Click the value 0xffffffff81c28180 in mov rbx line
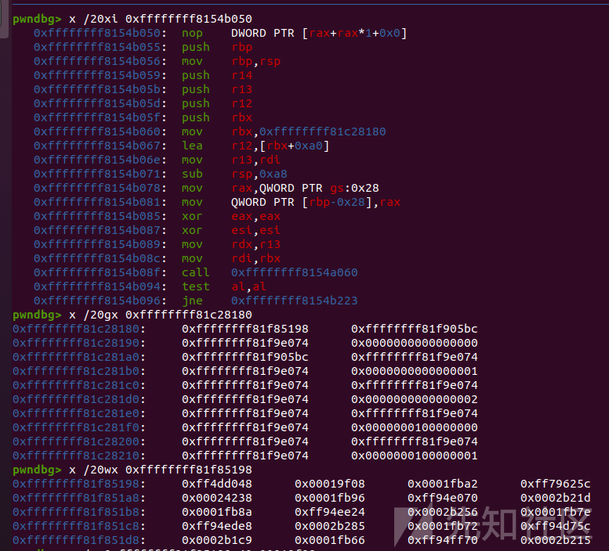Image resolution: width=609 pixels, height=551 pixels. (x=323, y=131)
